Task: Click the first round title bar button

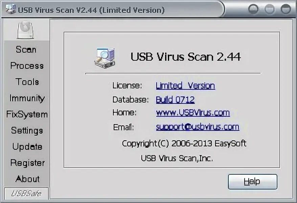Action: pyautogui.click(x=253, y=9)
